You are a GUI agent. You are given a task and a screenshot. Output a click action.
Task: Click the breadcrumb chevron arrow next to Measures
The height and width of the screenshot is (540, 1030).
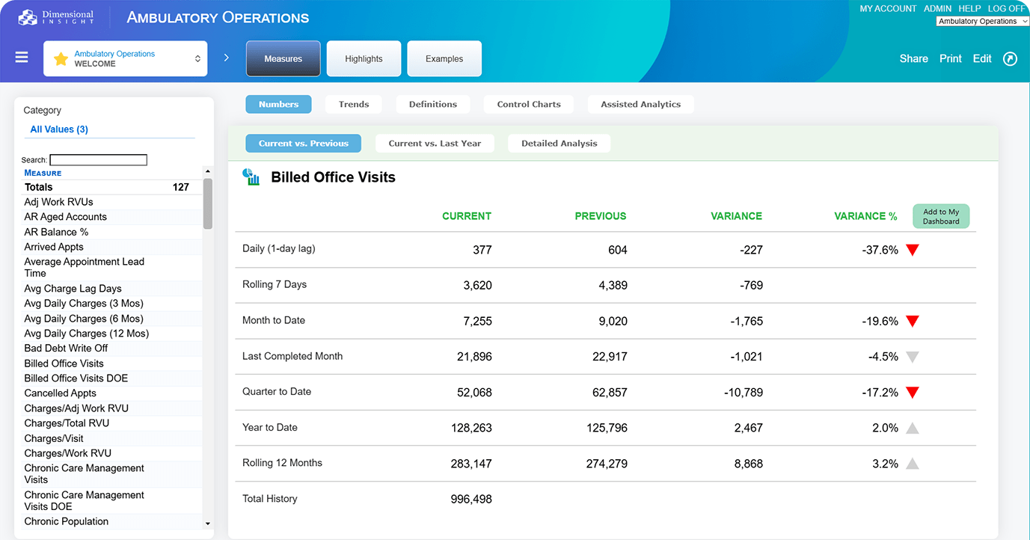(x=226, y=58)
